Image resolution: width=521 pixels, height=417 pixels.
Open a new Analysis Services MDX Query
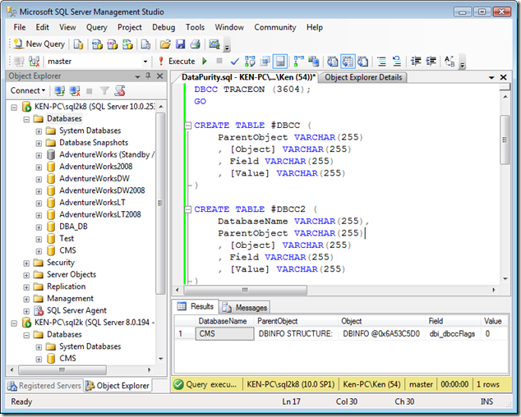click(x=97, y=44)
